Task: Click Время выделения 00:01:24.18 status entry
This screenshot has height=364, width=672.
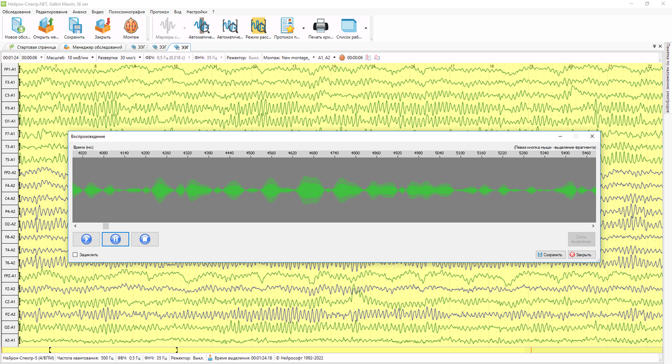Action: pos(244,358)
